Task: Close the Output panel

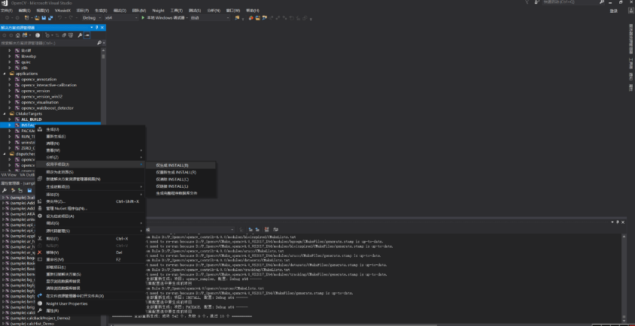Action: coord(623,222)
